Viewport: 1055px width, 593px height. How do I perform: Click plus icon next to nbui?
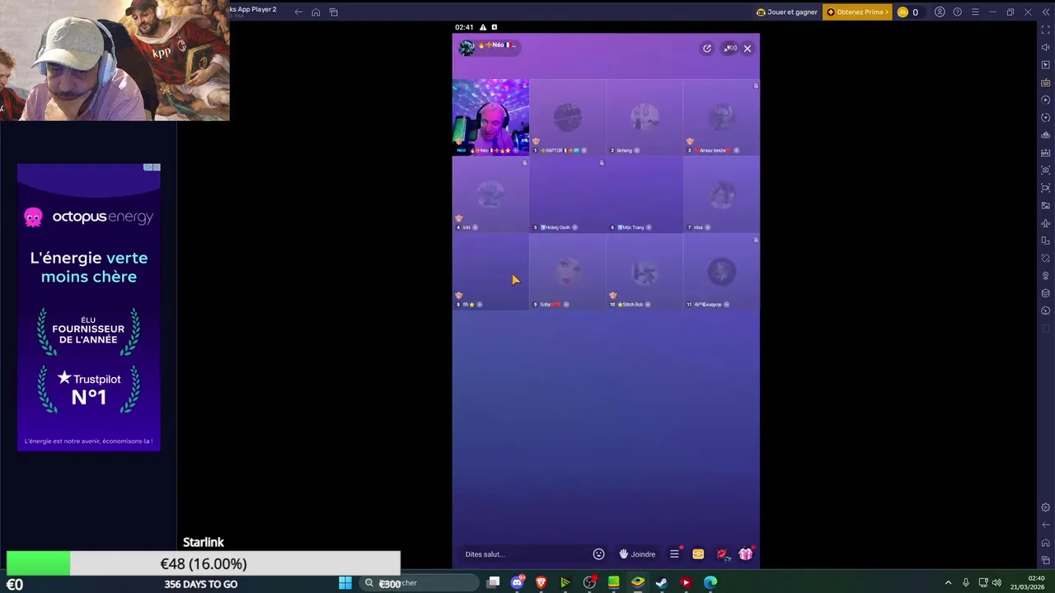[707, 227]
